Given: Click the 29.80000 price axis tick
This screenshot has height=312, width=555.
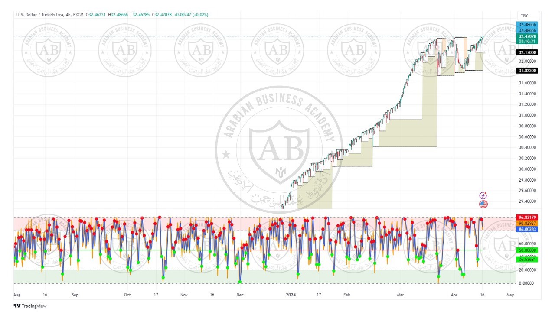Looking at the screenshot, I should 528,180.
